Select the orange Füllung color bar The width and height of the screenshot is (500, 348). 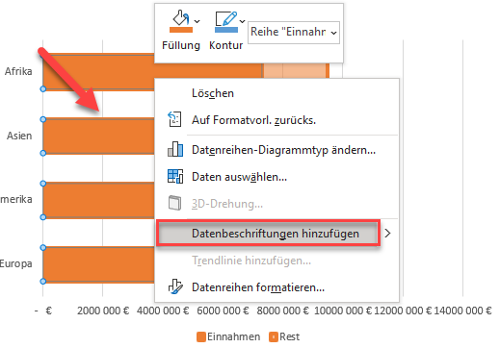click(181, 30)
